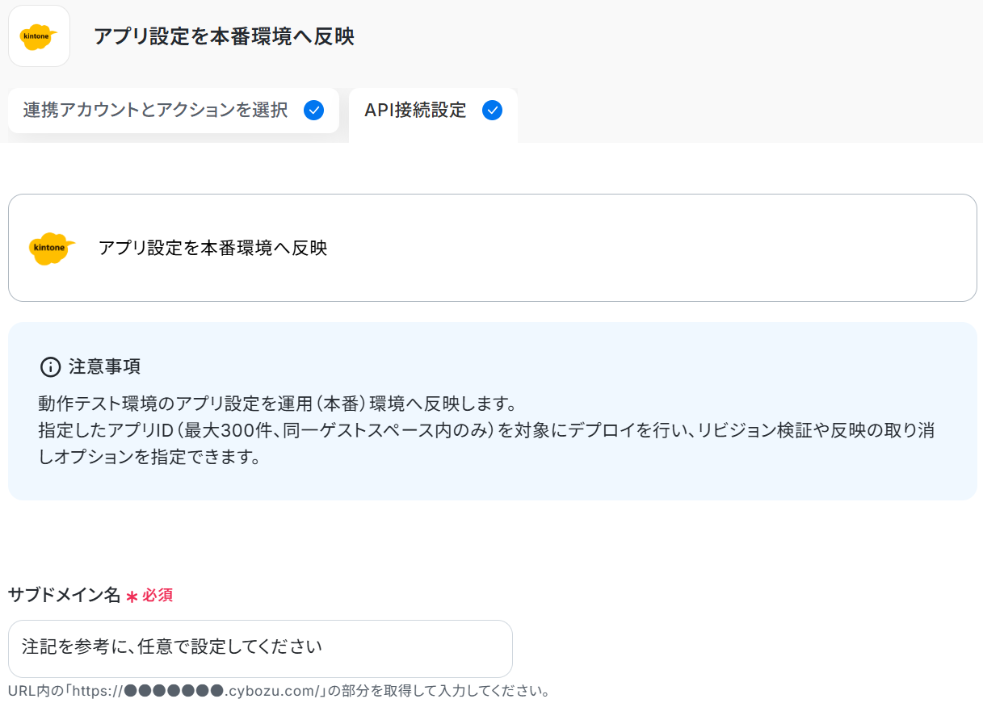Click the サブドメイン名 field label

(64, 596)
